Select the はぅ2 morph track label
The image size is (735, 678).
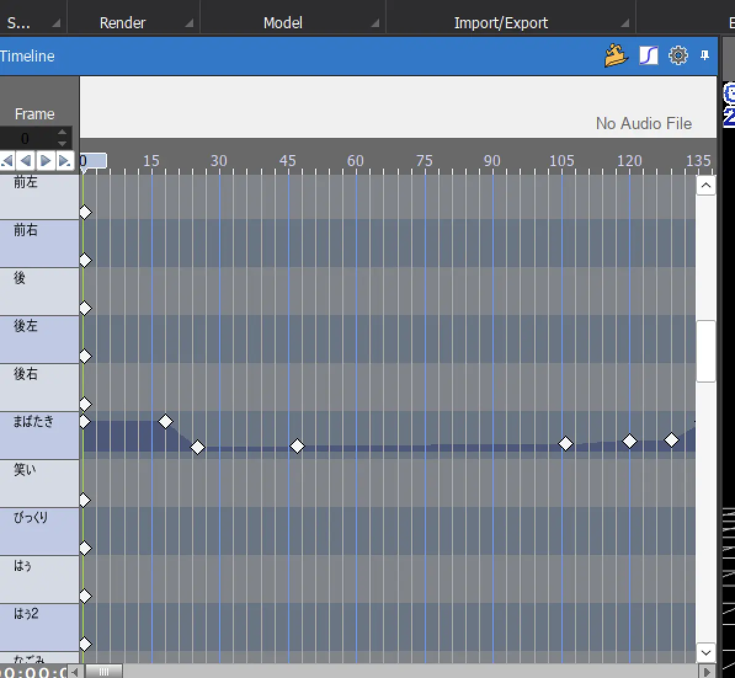[x=39, y=628]
